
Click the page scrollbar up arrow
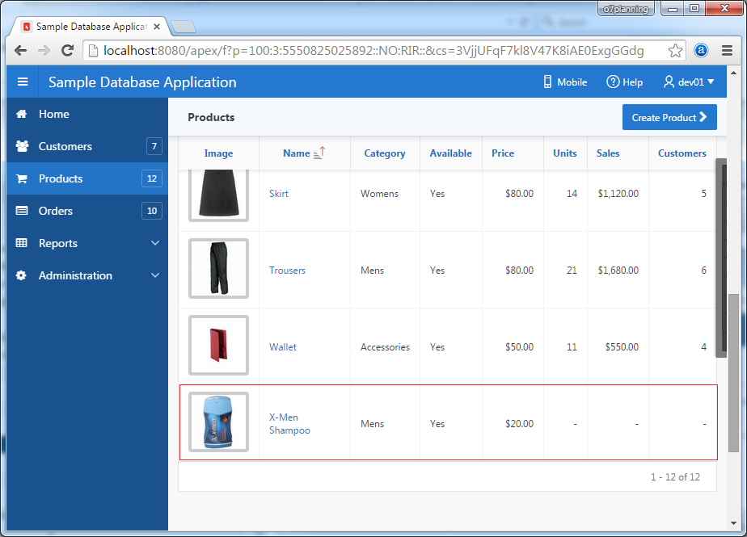point(733,73)
